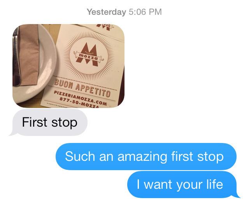Viewport: 249px width, 202px height.
Task: Click the word "First" in gray bubble
Action: [35, 122]
